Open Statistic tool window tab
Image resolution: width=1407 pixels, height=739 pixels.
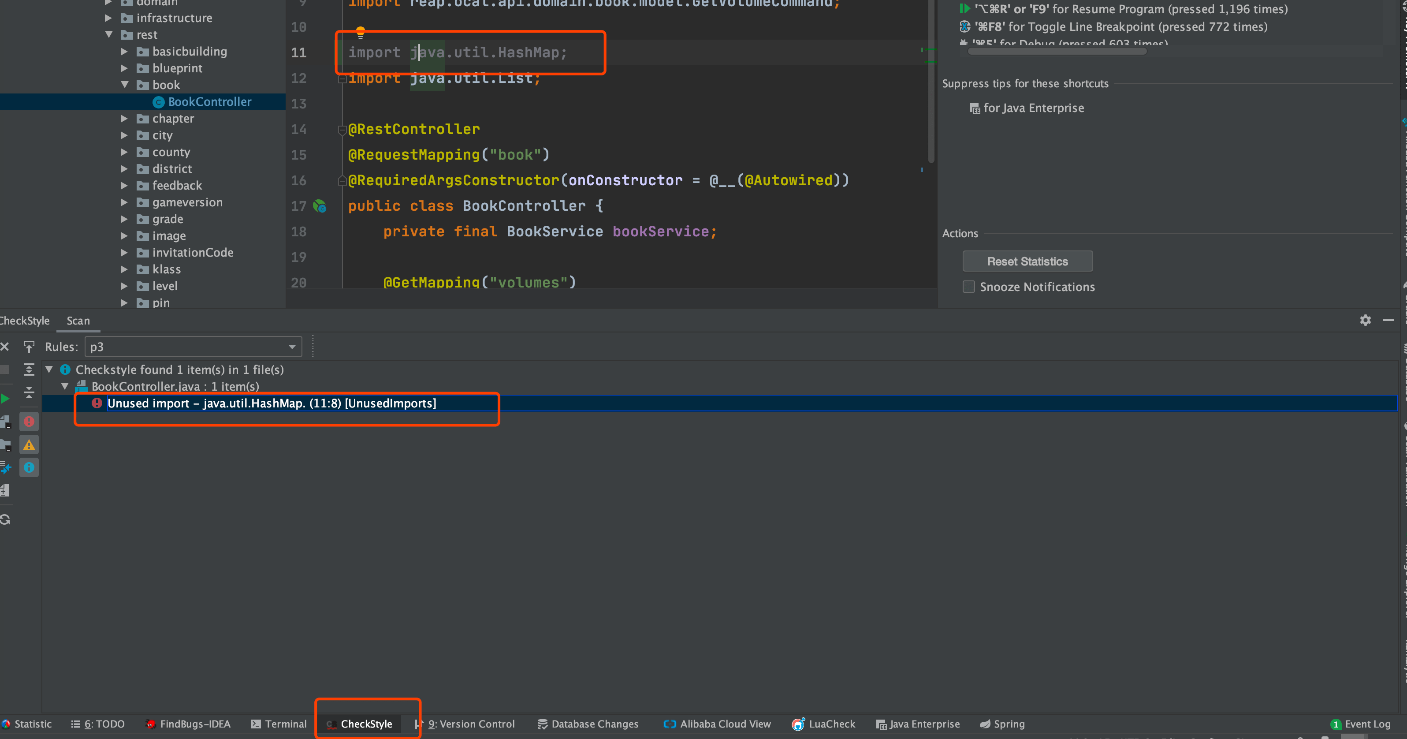27,724
